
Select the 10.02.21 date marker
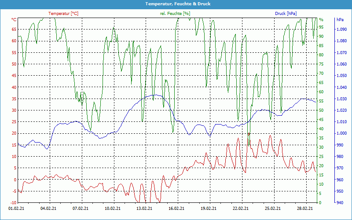click(x=113, y=209)
